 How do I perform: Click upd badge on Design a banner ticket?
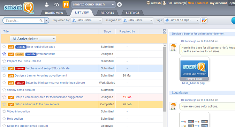coord(11,76)
